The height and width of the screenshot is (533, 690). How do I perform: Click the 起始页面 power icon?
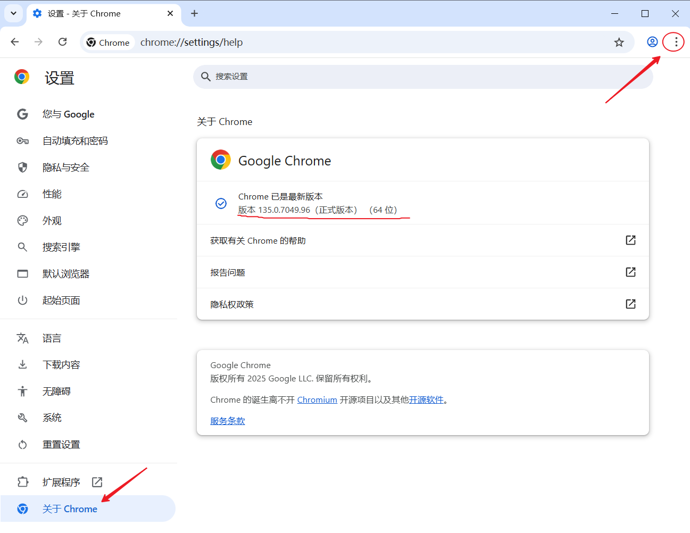[x=22, y=301]
